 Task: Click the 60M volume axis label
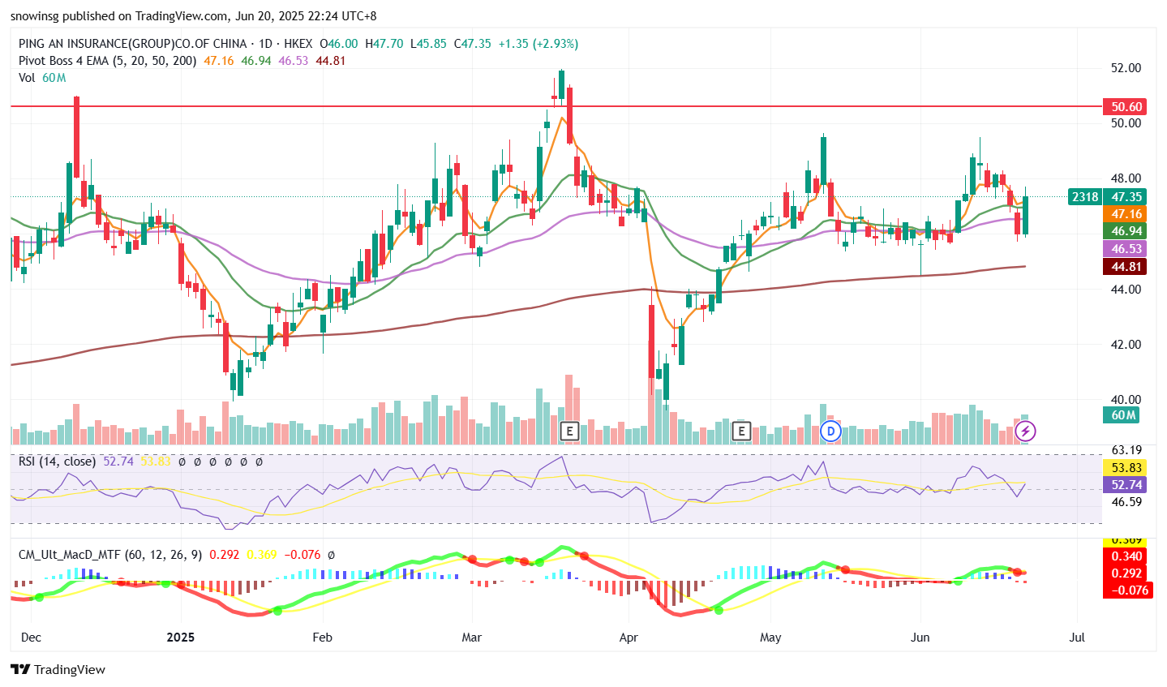1122,415
